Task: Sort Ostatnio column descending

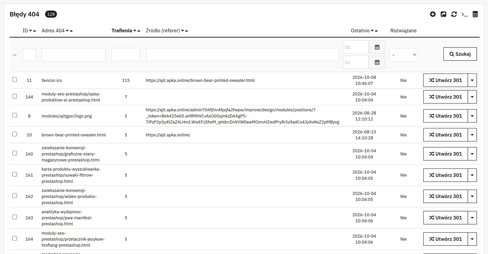Action: point(372,31)
